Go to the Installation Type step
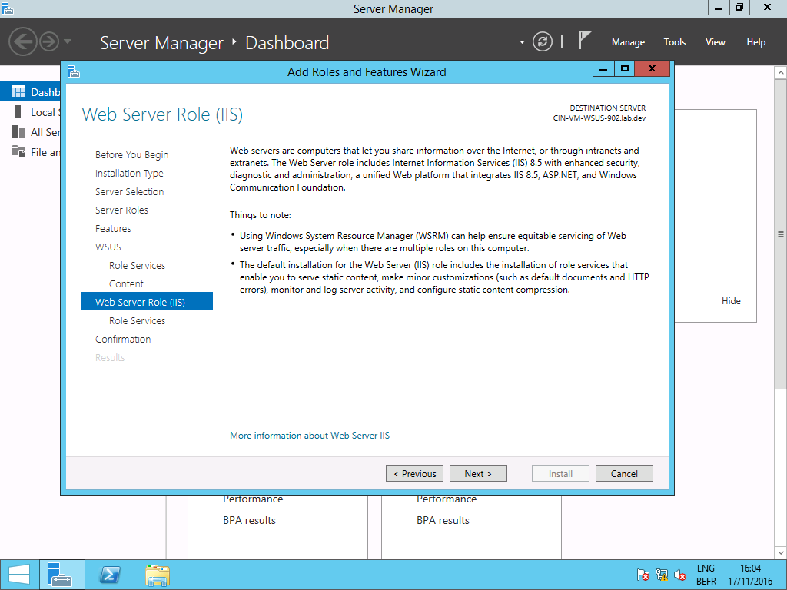The width and height of the screenshot is (787, 590). (x=129, y=173)
